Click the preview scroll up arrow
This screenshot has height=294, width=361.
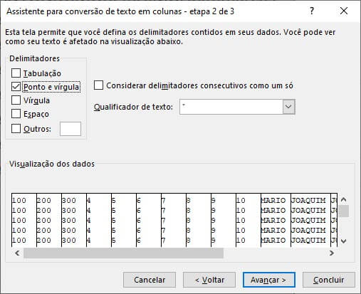[343, 199]
